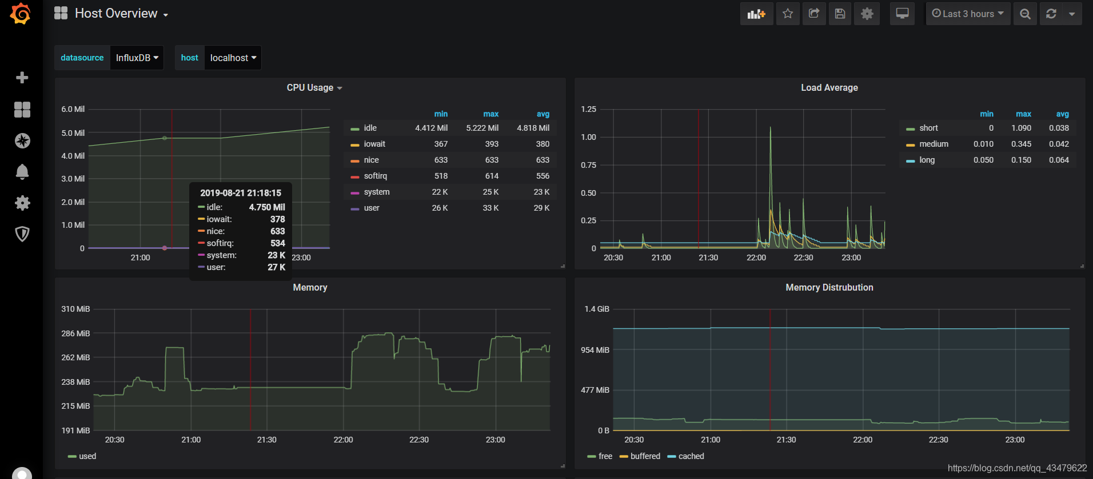Image resolution: width=1093 pixels, height=479 pixels.
Task: Save the dashboard with floppy icon
Action: pos(840,14)
